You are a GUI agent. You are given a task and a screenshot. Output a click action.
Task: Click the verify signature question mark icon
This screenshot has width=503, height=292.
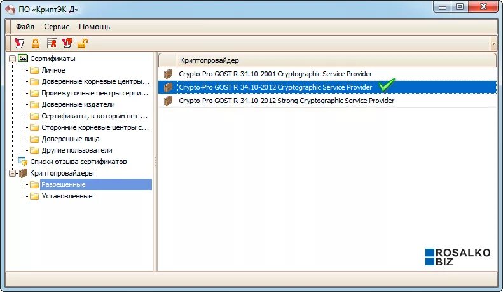67,43
